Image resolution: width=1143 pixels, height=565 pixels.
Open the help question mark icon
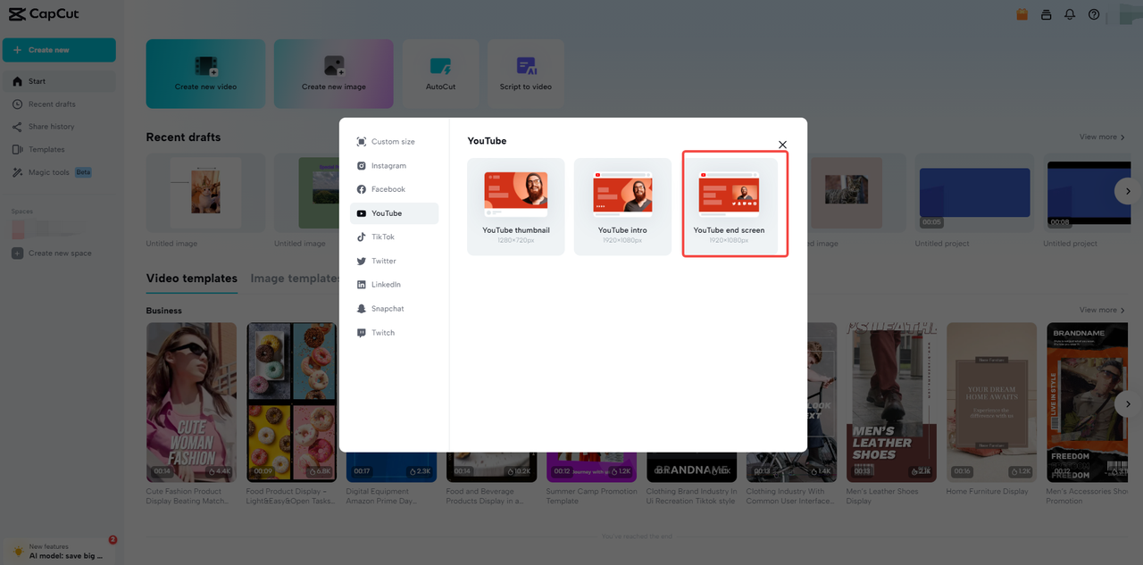[1094, 14]
